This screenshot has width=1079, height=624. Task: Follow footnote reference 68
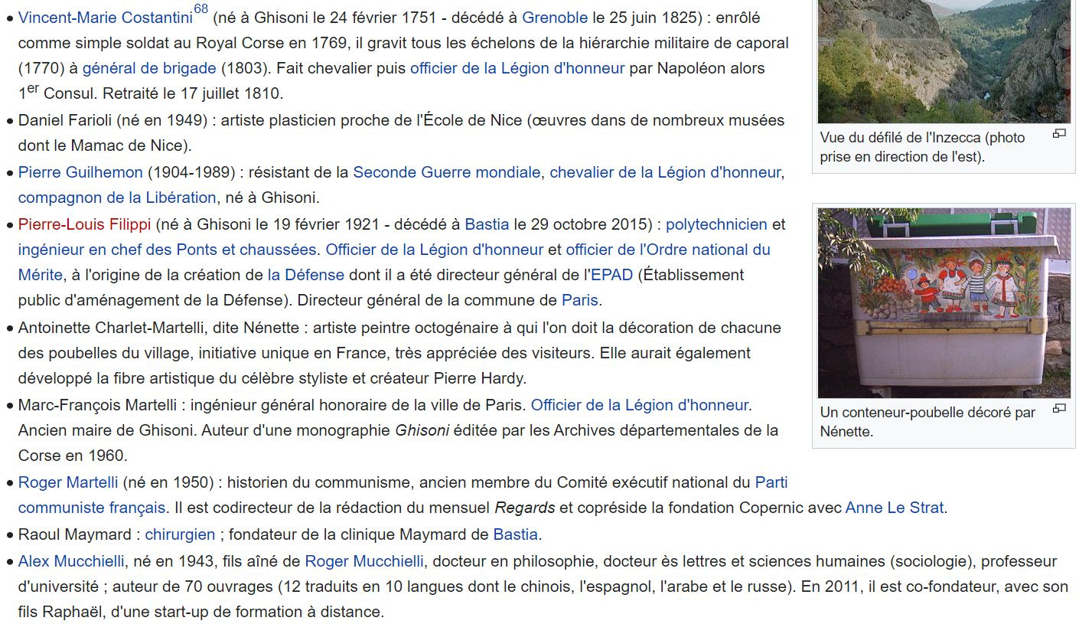click(x=200, y=9)
